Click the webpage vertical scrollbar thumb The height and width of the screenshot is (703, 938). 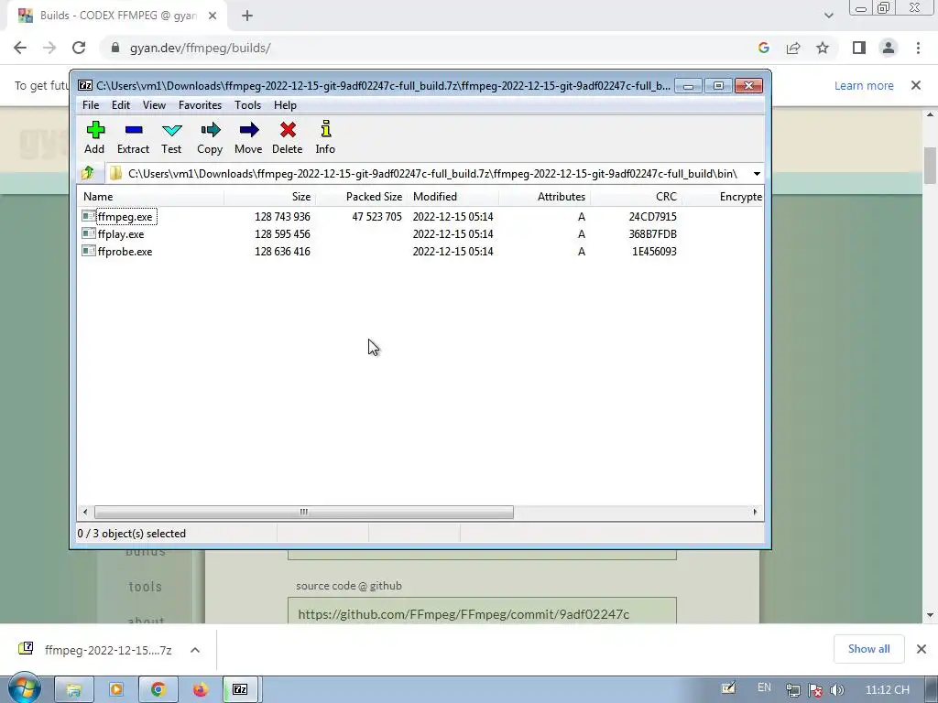point(930,166)
